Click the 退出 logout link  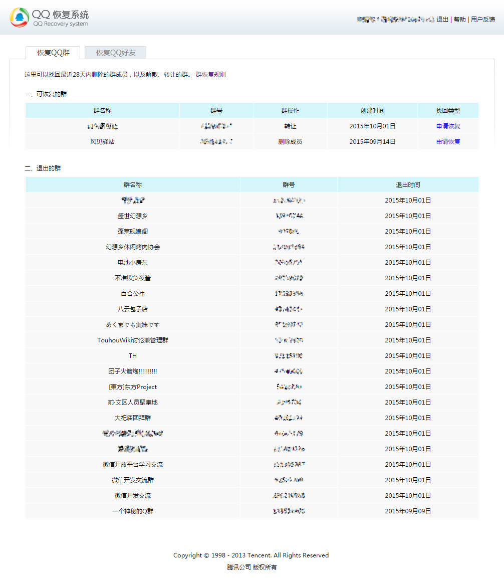click(x=442, y=19)
